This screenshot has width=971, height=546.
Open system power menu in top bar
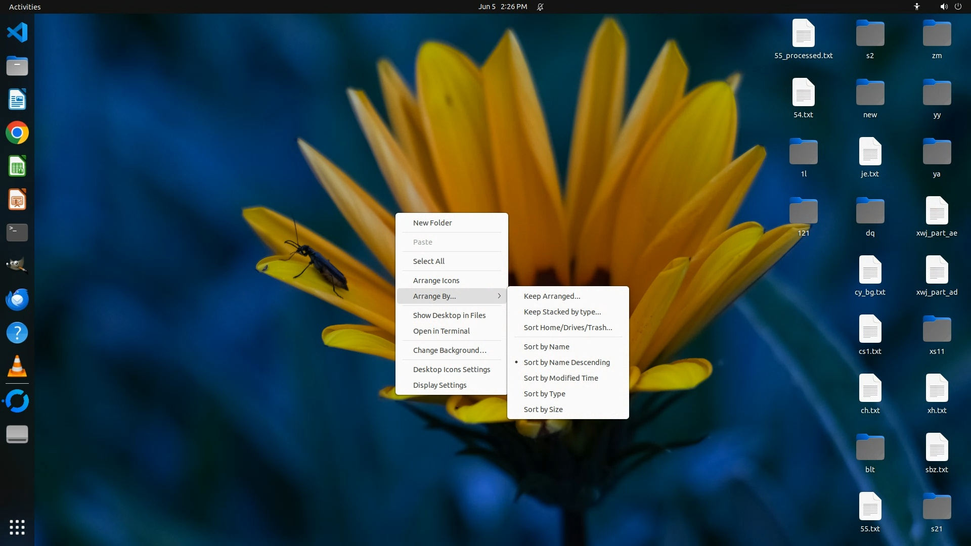point(958,7)
